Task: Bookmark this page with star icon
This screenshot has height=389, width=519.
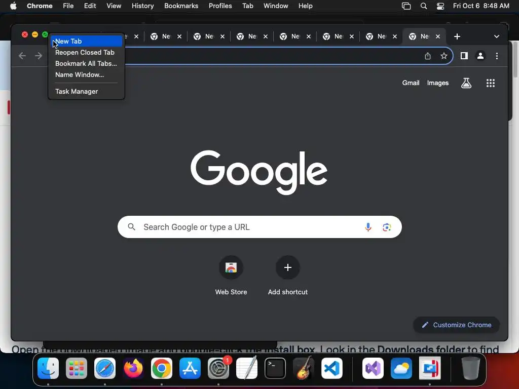Action: [x=444, y=56]
